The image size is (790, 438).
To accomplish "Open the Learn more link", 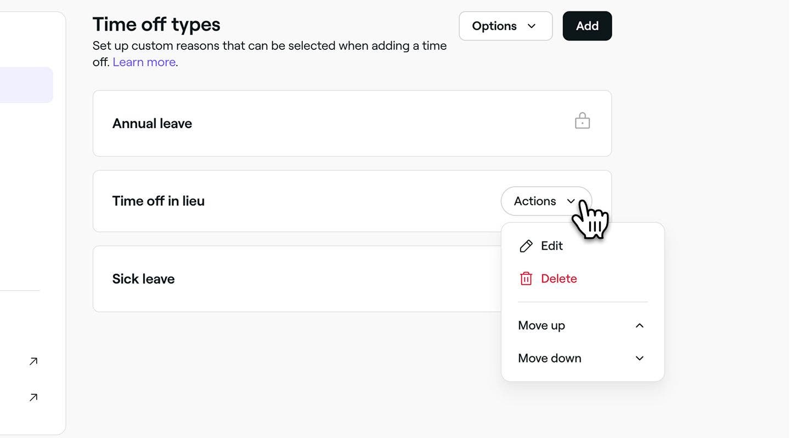I will pyautogui.click(x=144, y=62).
